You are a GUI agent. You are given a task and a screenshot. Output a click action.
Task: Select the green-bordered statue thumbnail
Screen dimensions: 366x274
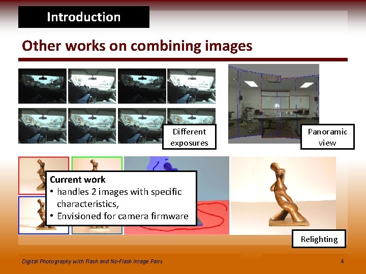point(97,164)
